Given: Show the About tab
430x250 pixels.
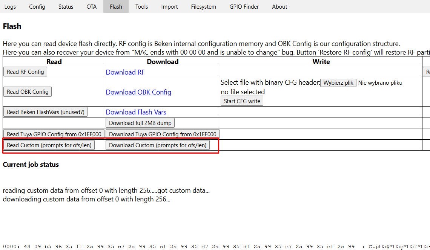Looking at the screenshot, I should [279, 6].
